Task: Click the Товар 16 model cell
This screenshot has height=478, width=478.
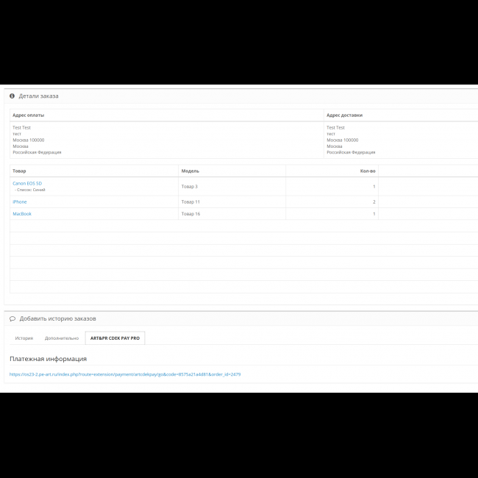Action: 190,214
